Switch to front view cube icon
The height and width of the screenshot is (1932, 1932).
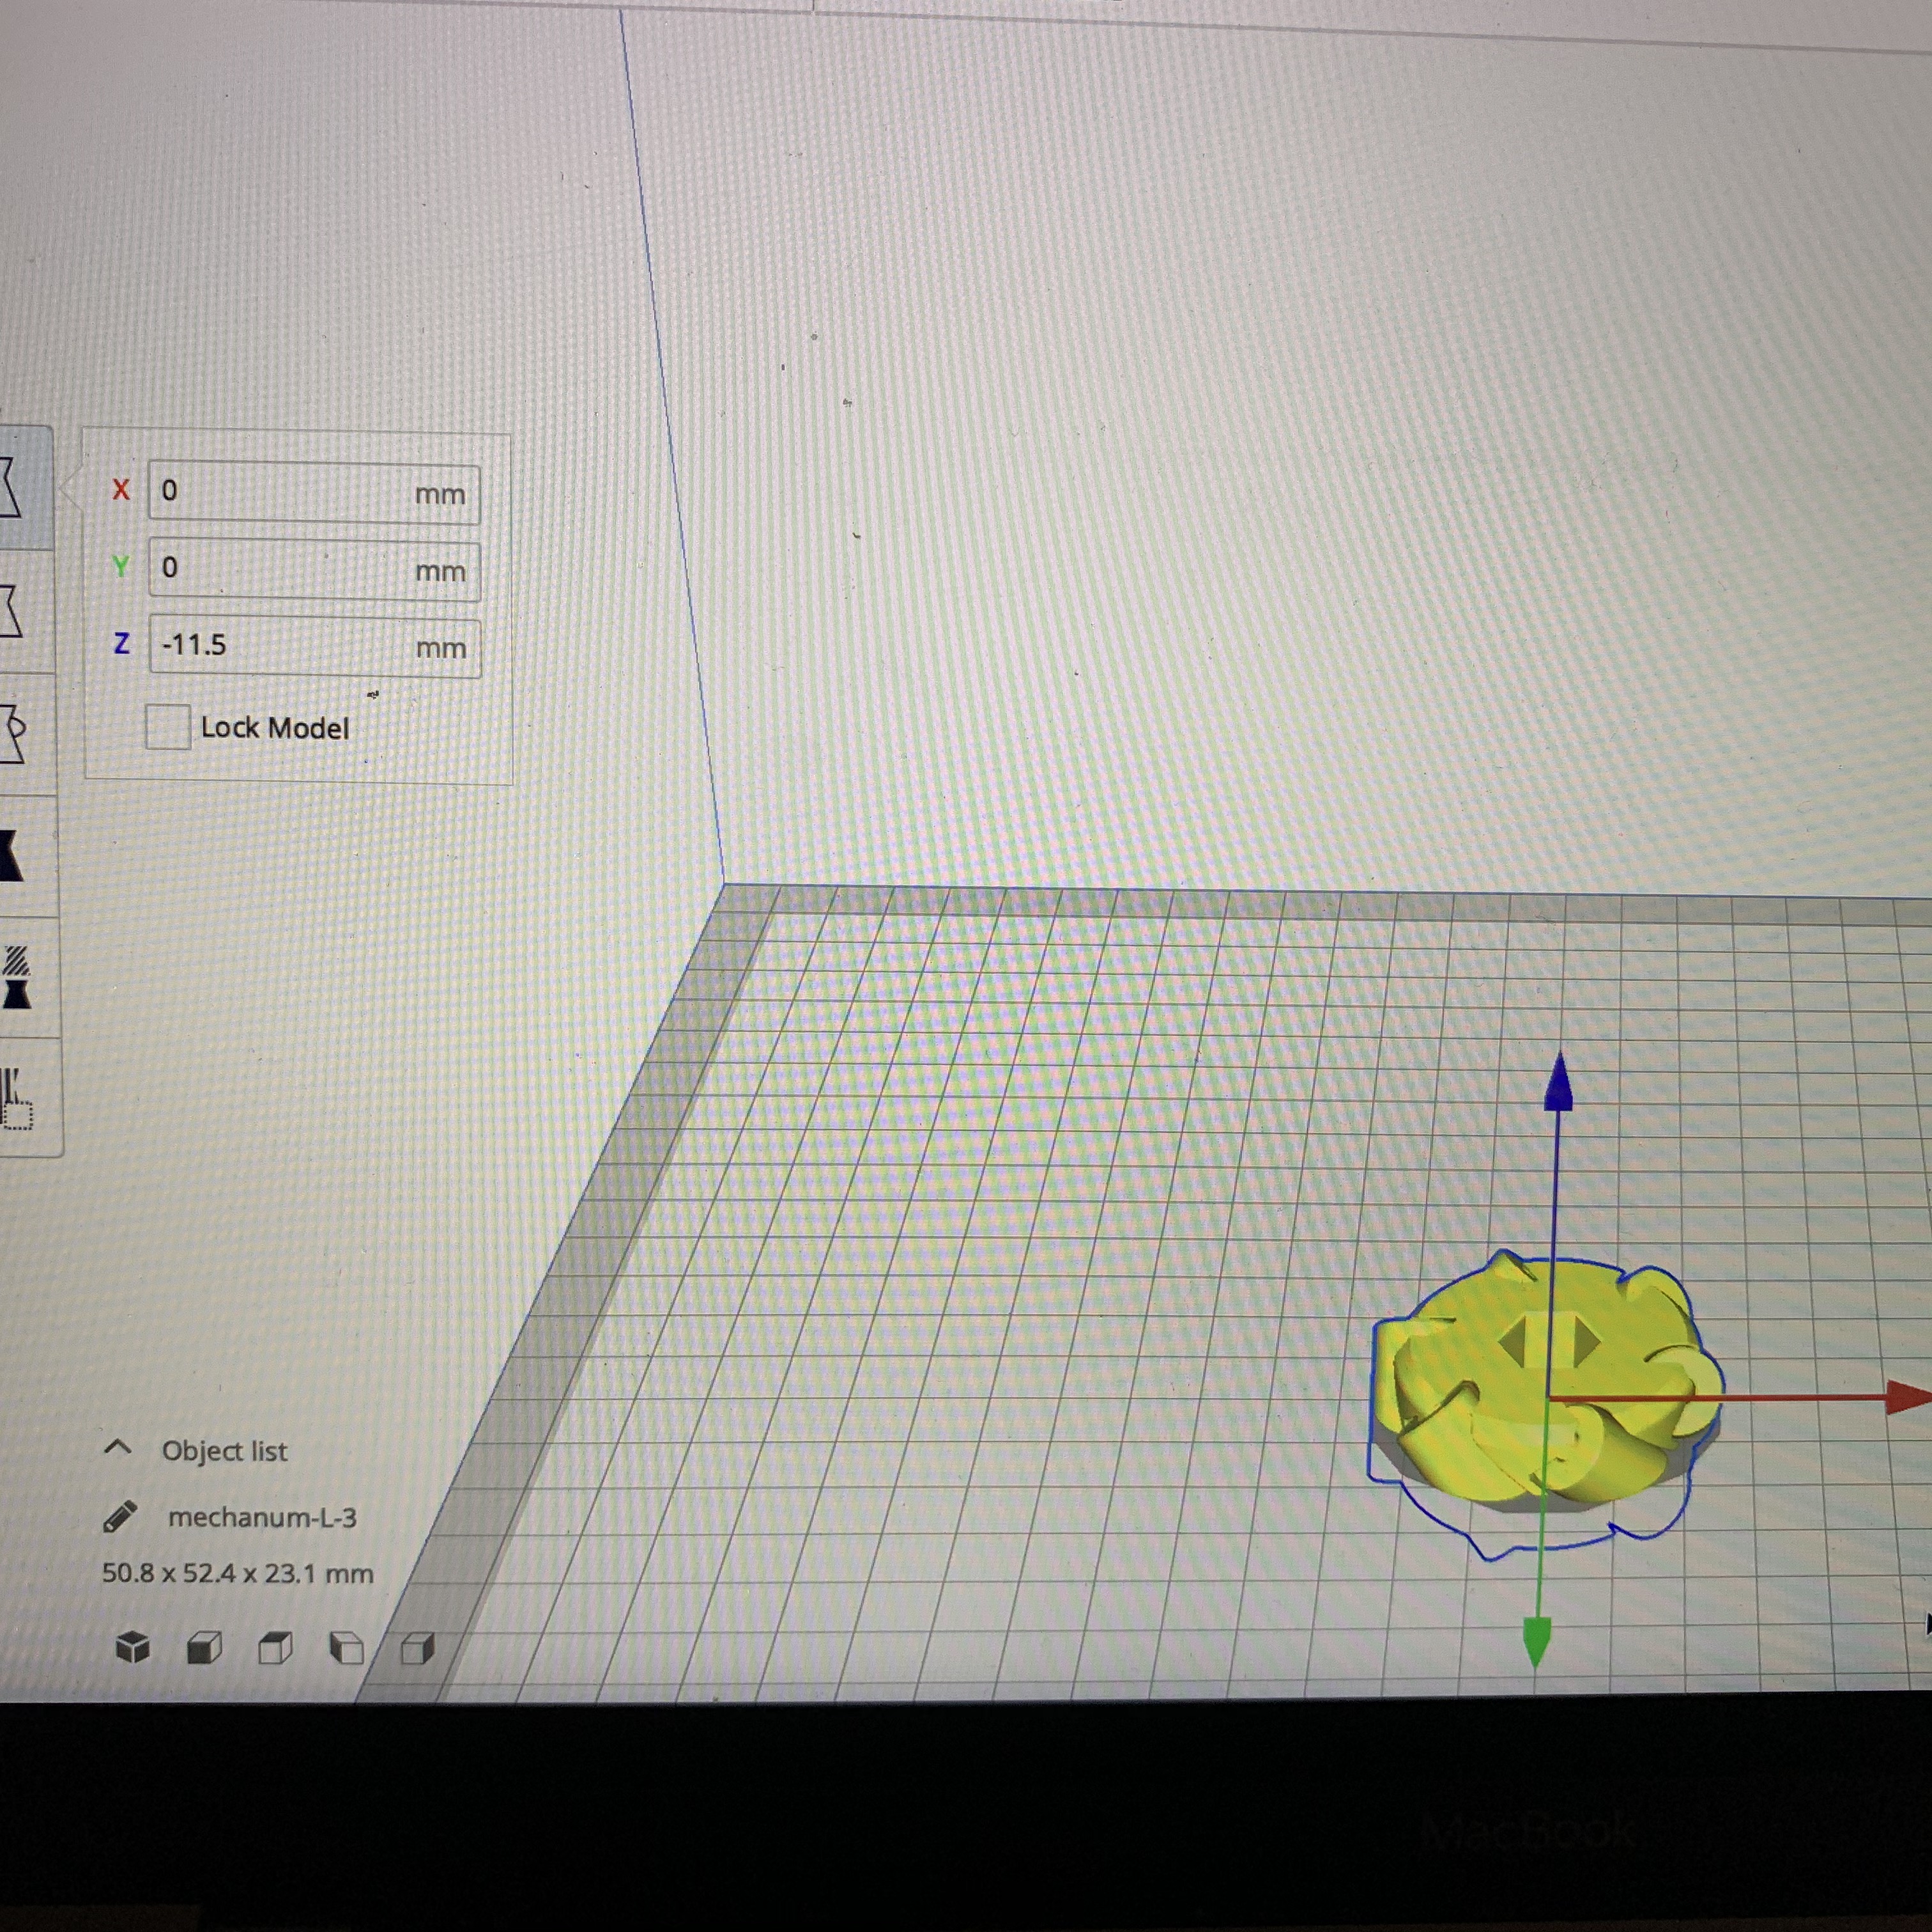[204, 1647]
